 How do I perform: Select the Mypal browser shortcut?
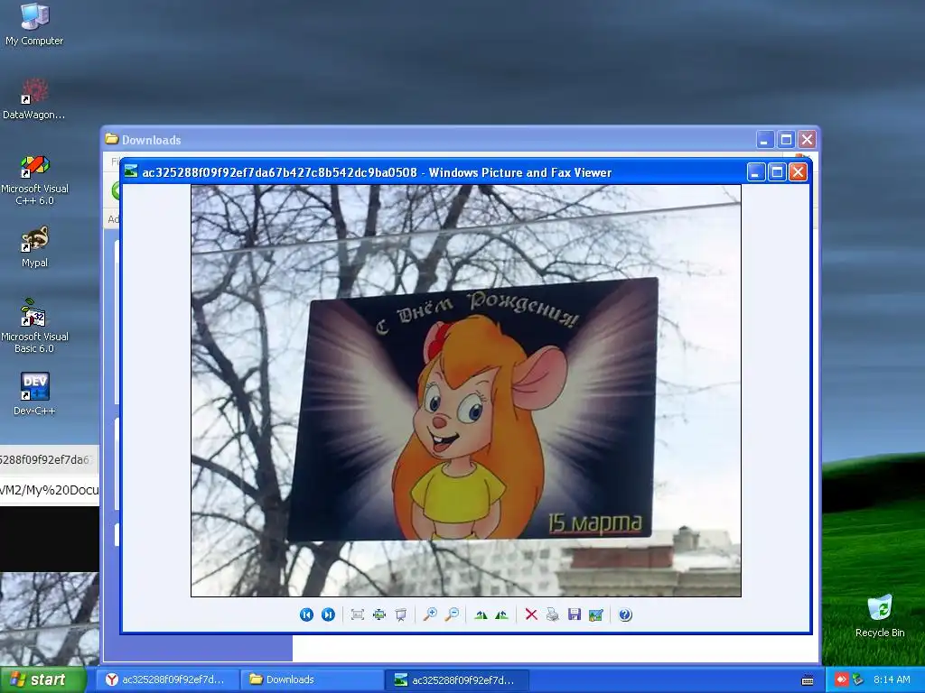(x=34, y=247)
